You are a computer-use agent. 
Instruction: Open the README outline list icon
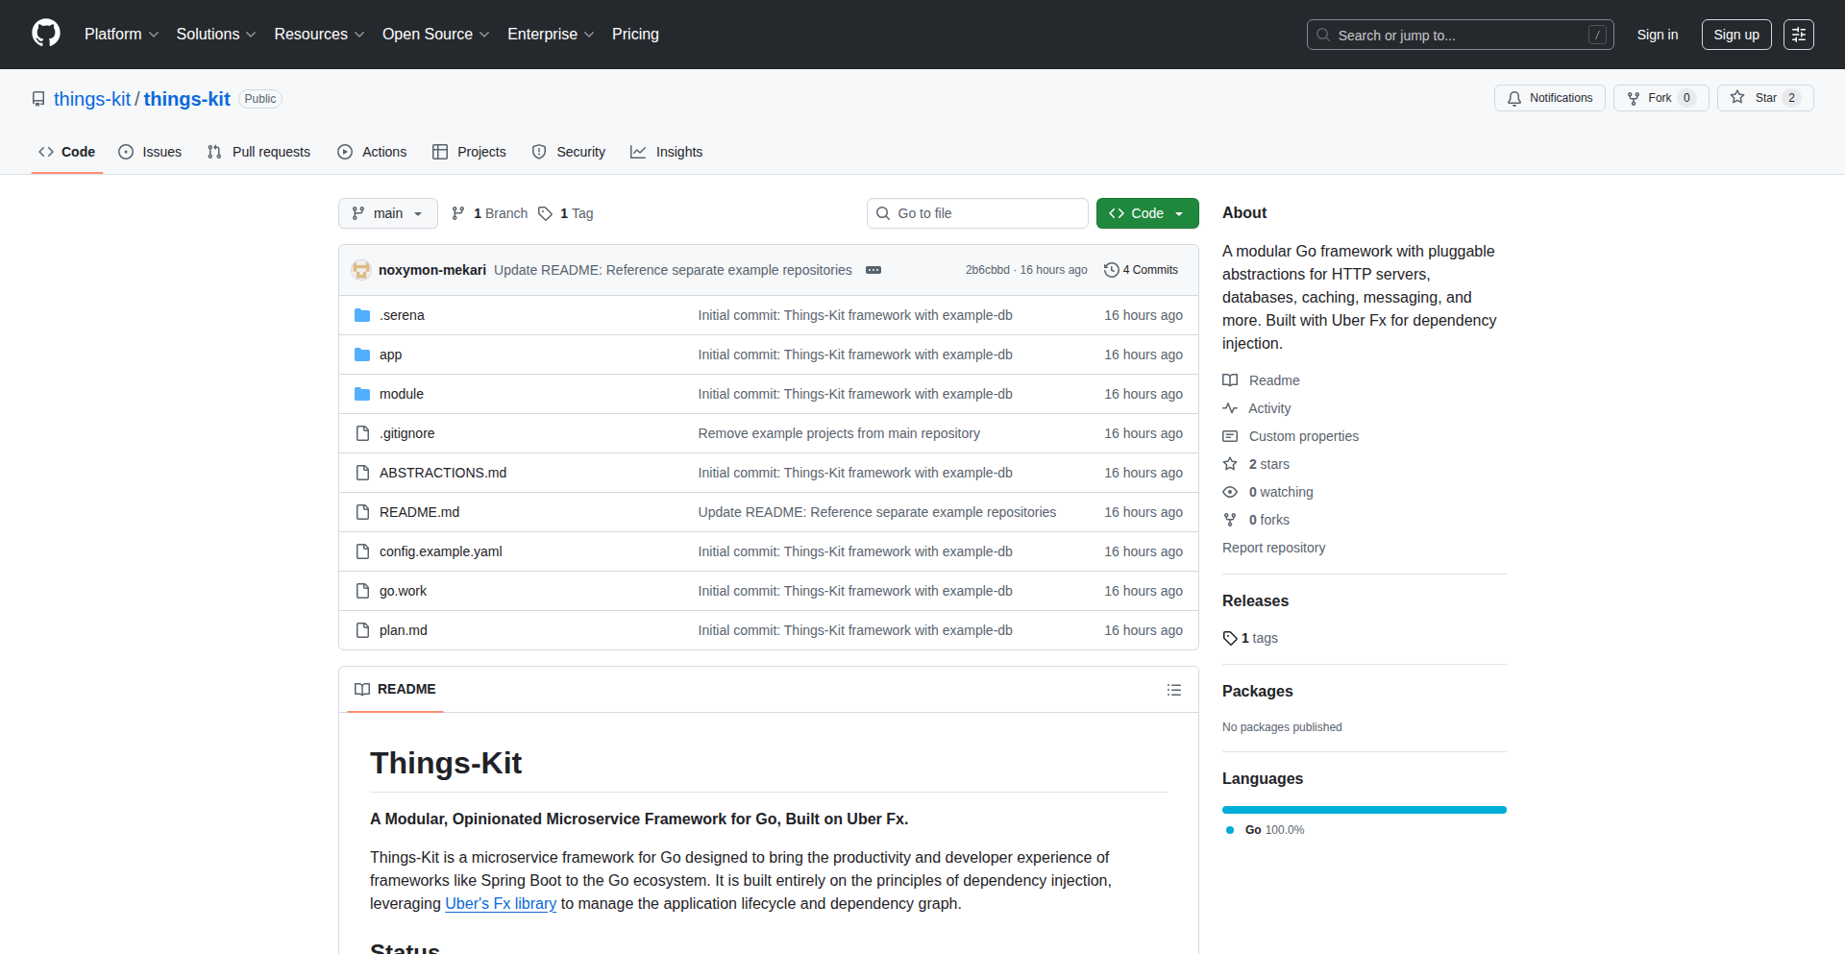pyautogui.click(x=1173, y=690)
